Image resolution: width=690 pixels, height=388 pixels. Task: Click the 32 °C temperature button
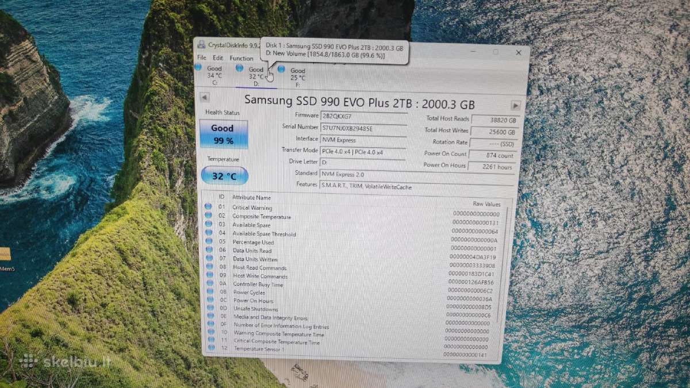click(x=225, y=176)
